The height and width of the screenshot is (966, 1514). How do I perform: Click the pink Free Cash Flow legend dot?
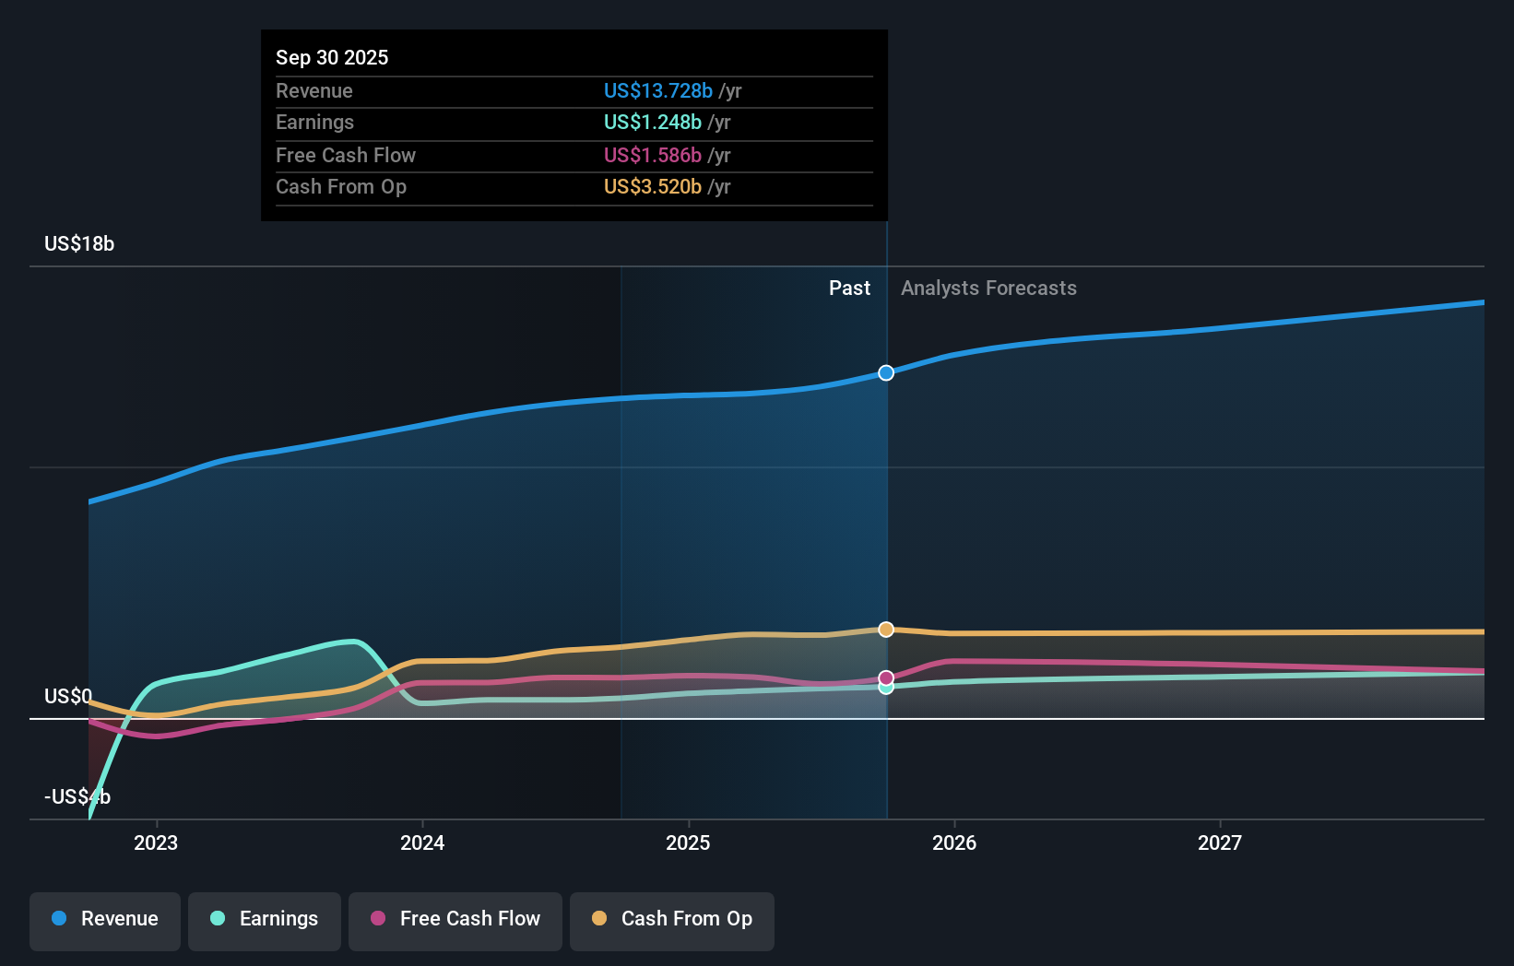click(x=378, y=919)
